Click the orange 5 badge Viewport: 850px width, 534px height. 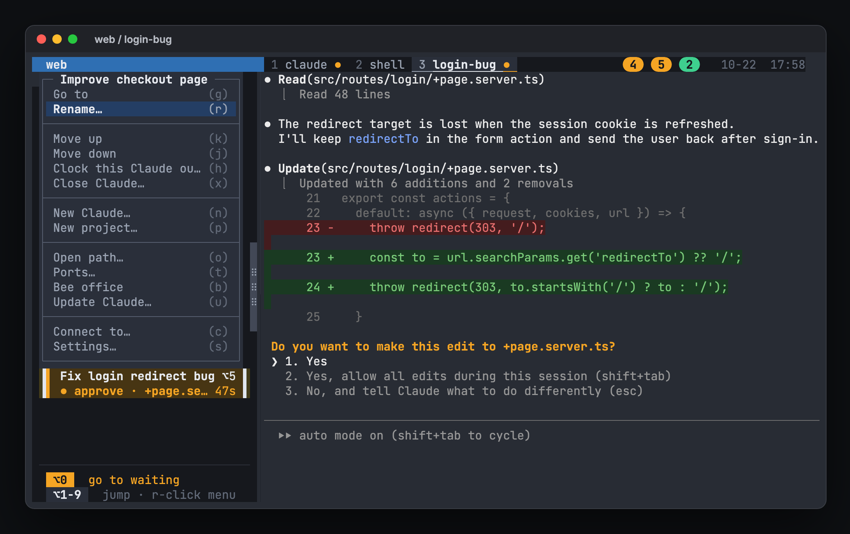click(661, 64)
